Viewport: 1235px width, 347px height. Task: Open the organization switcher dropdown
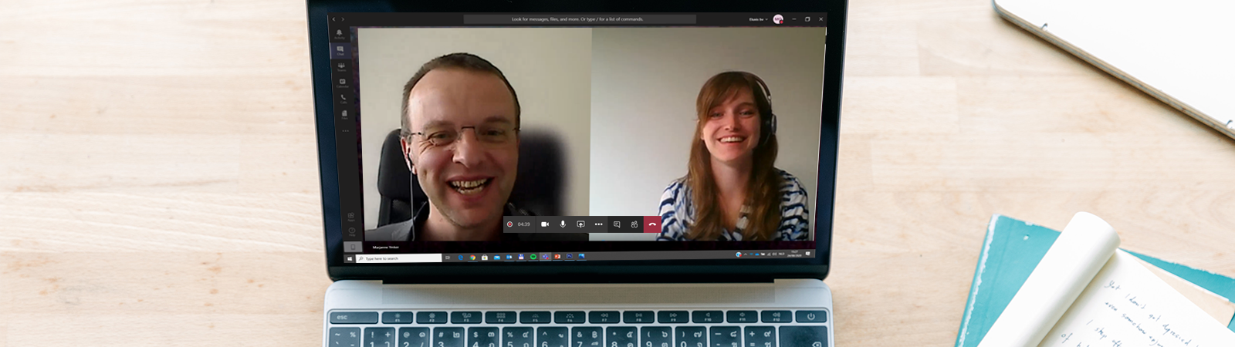tap(758, 19)
